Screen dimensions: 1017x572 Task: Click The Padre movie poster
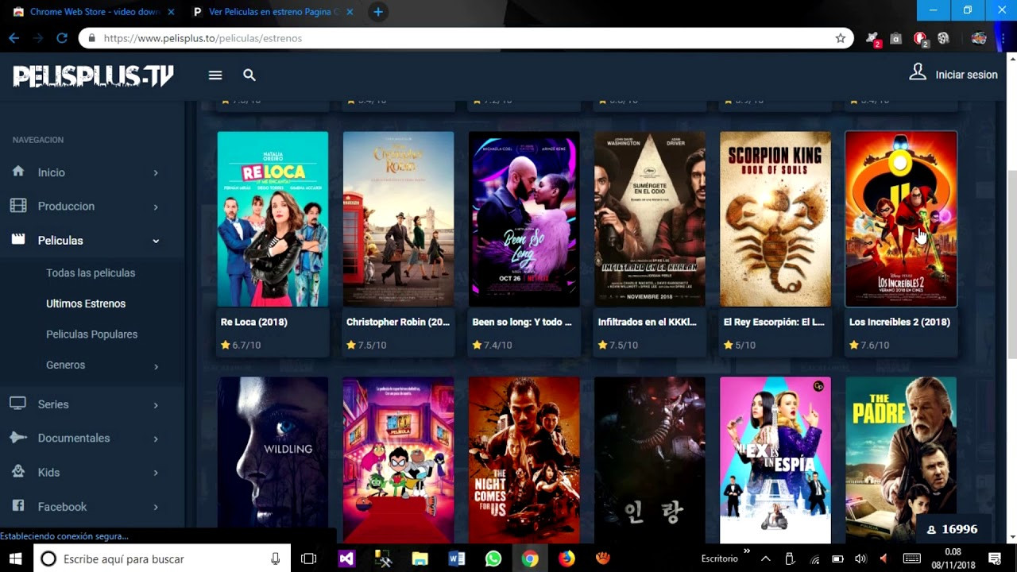(901, 460)
